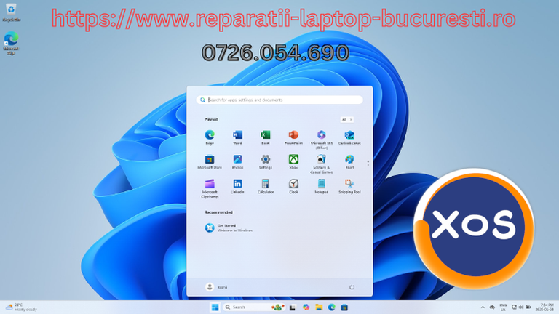Screen dimensions: 559x314
Task: Expand the system tray hidden icons chevron
Action: (482, 307)
